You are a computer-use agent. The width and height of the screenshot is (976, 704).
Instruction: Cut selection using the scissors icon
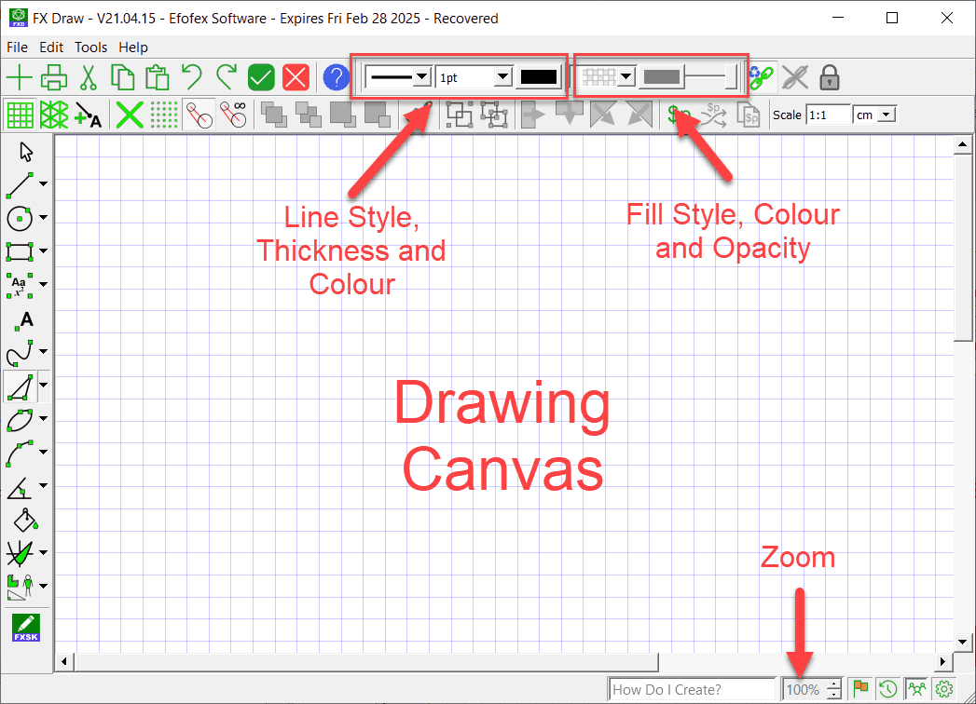[x=89, y=77]
